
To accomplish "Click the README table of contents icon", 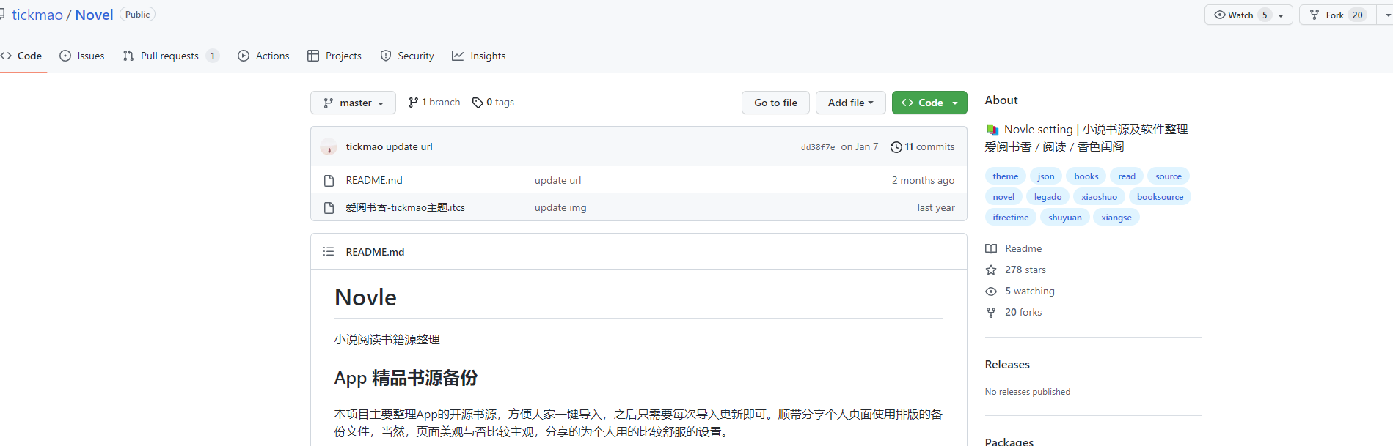I will point(329,252).
